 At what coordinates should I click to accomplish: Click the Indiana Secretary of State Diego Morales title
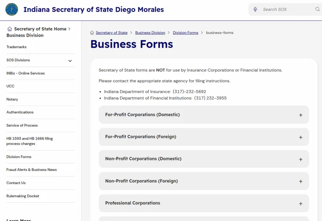click(x=94, y=9)
